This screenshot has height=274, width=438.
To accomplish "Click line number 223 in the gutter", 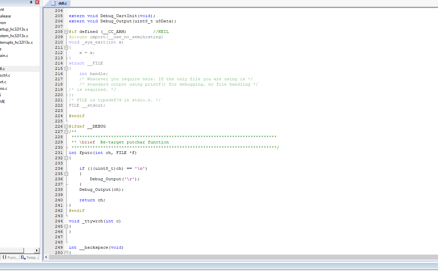I will pyautogui.click(x=59, y=111).
